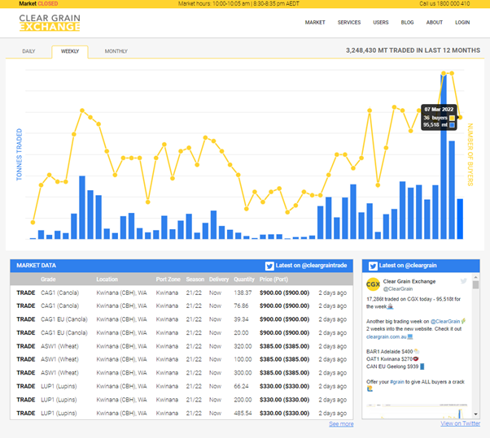This screenshot has width=490, height=438.
Task: Click Latest on @cleargraintrade header
Action: (311, 266)
